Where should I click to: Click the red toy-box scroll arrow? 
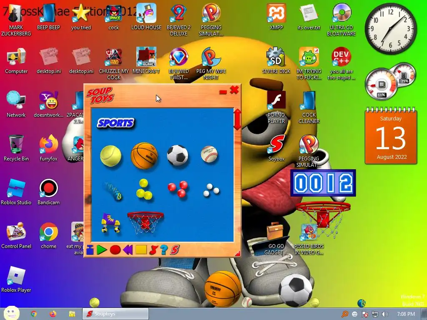coord(237,120)
